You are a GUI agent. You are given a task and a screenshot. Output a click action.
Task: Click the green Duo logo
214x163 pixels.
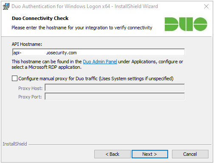point(186,24)
